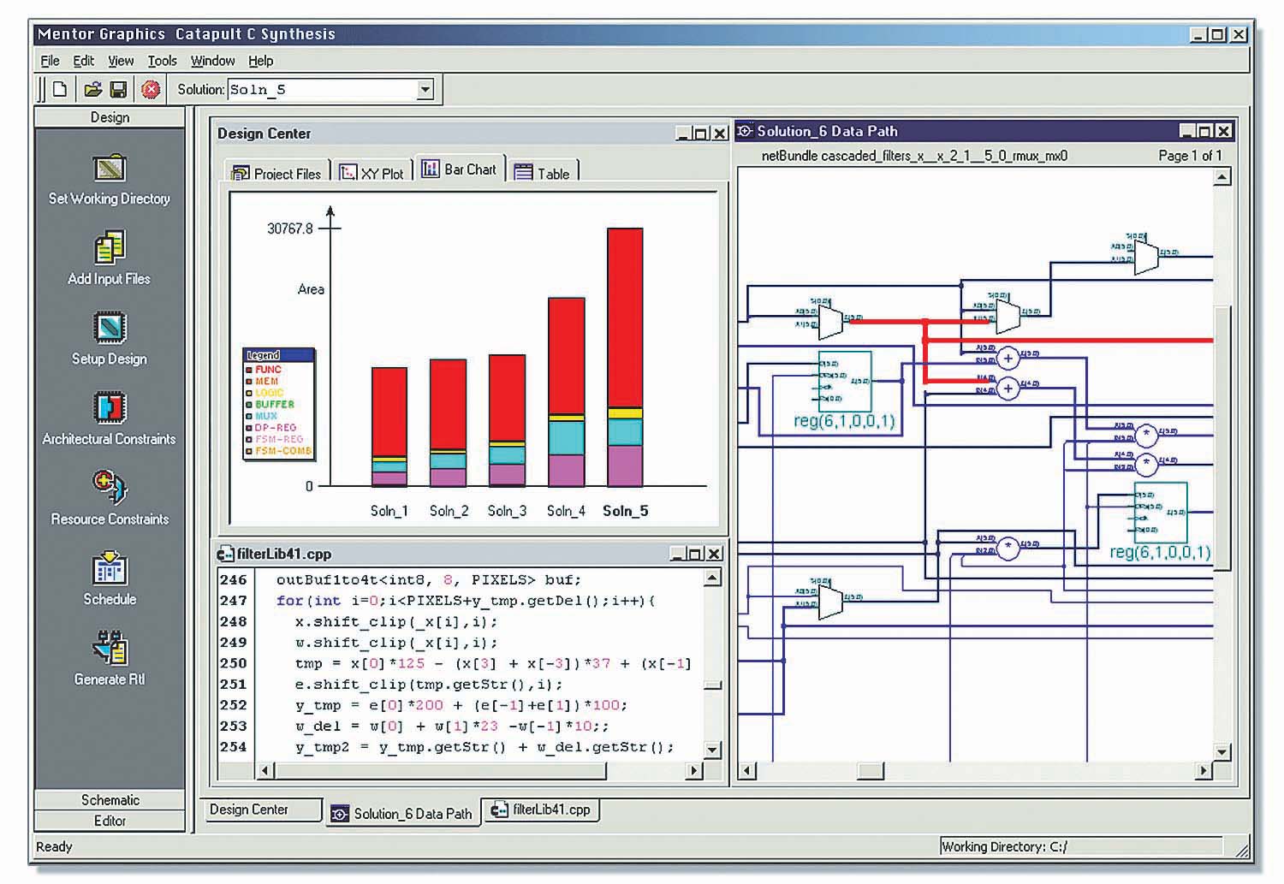Click Data Path horizontal scrollbar thumb
Screen dimensions: 1284x884
[871, 771]
